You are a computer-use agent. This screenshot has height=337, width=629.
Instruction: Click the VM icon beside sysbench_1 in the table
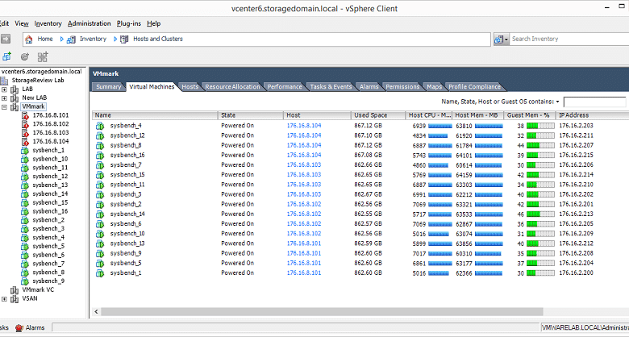coord(100,273)
